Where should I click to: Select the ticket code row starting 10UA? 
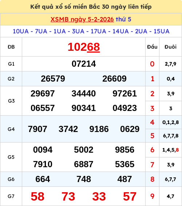tap(91, 31)
